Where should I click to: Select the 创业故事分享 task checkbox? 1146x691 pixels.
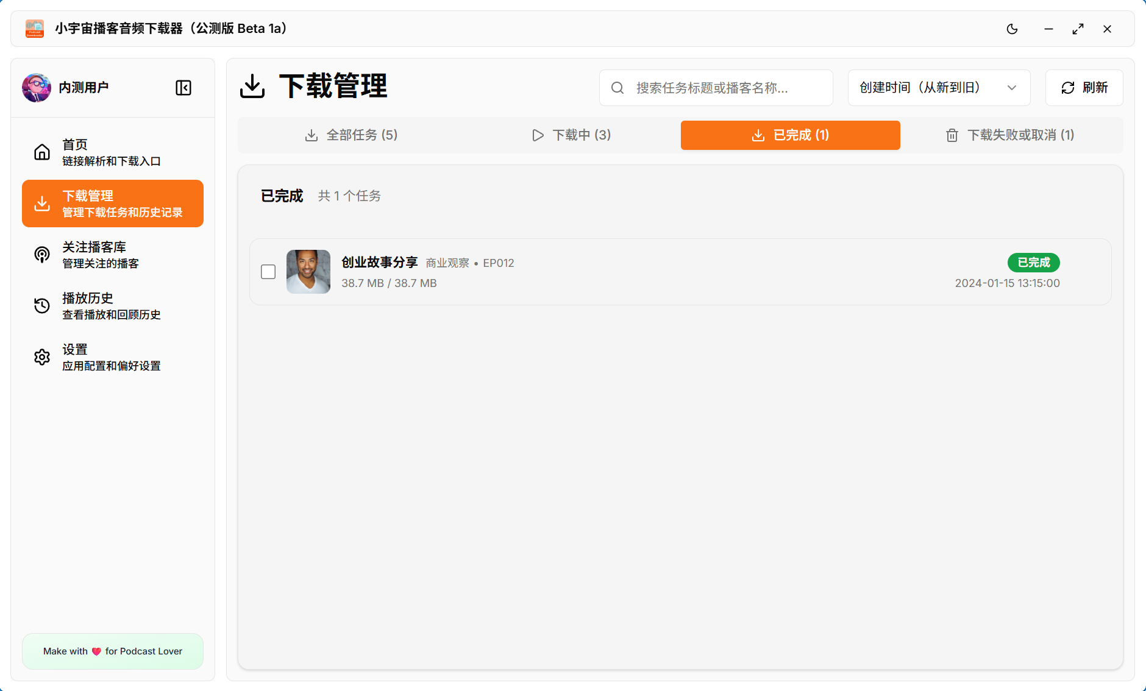click(268, 272)
